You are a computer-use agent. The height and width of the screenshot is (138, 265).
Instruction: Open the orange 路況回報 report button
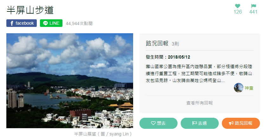(241, 123)
